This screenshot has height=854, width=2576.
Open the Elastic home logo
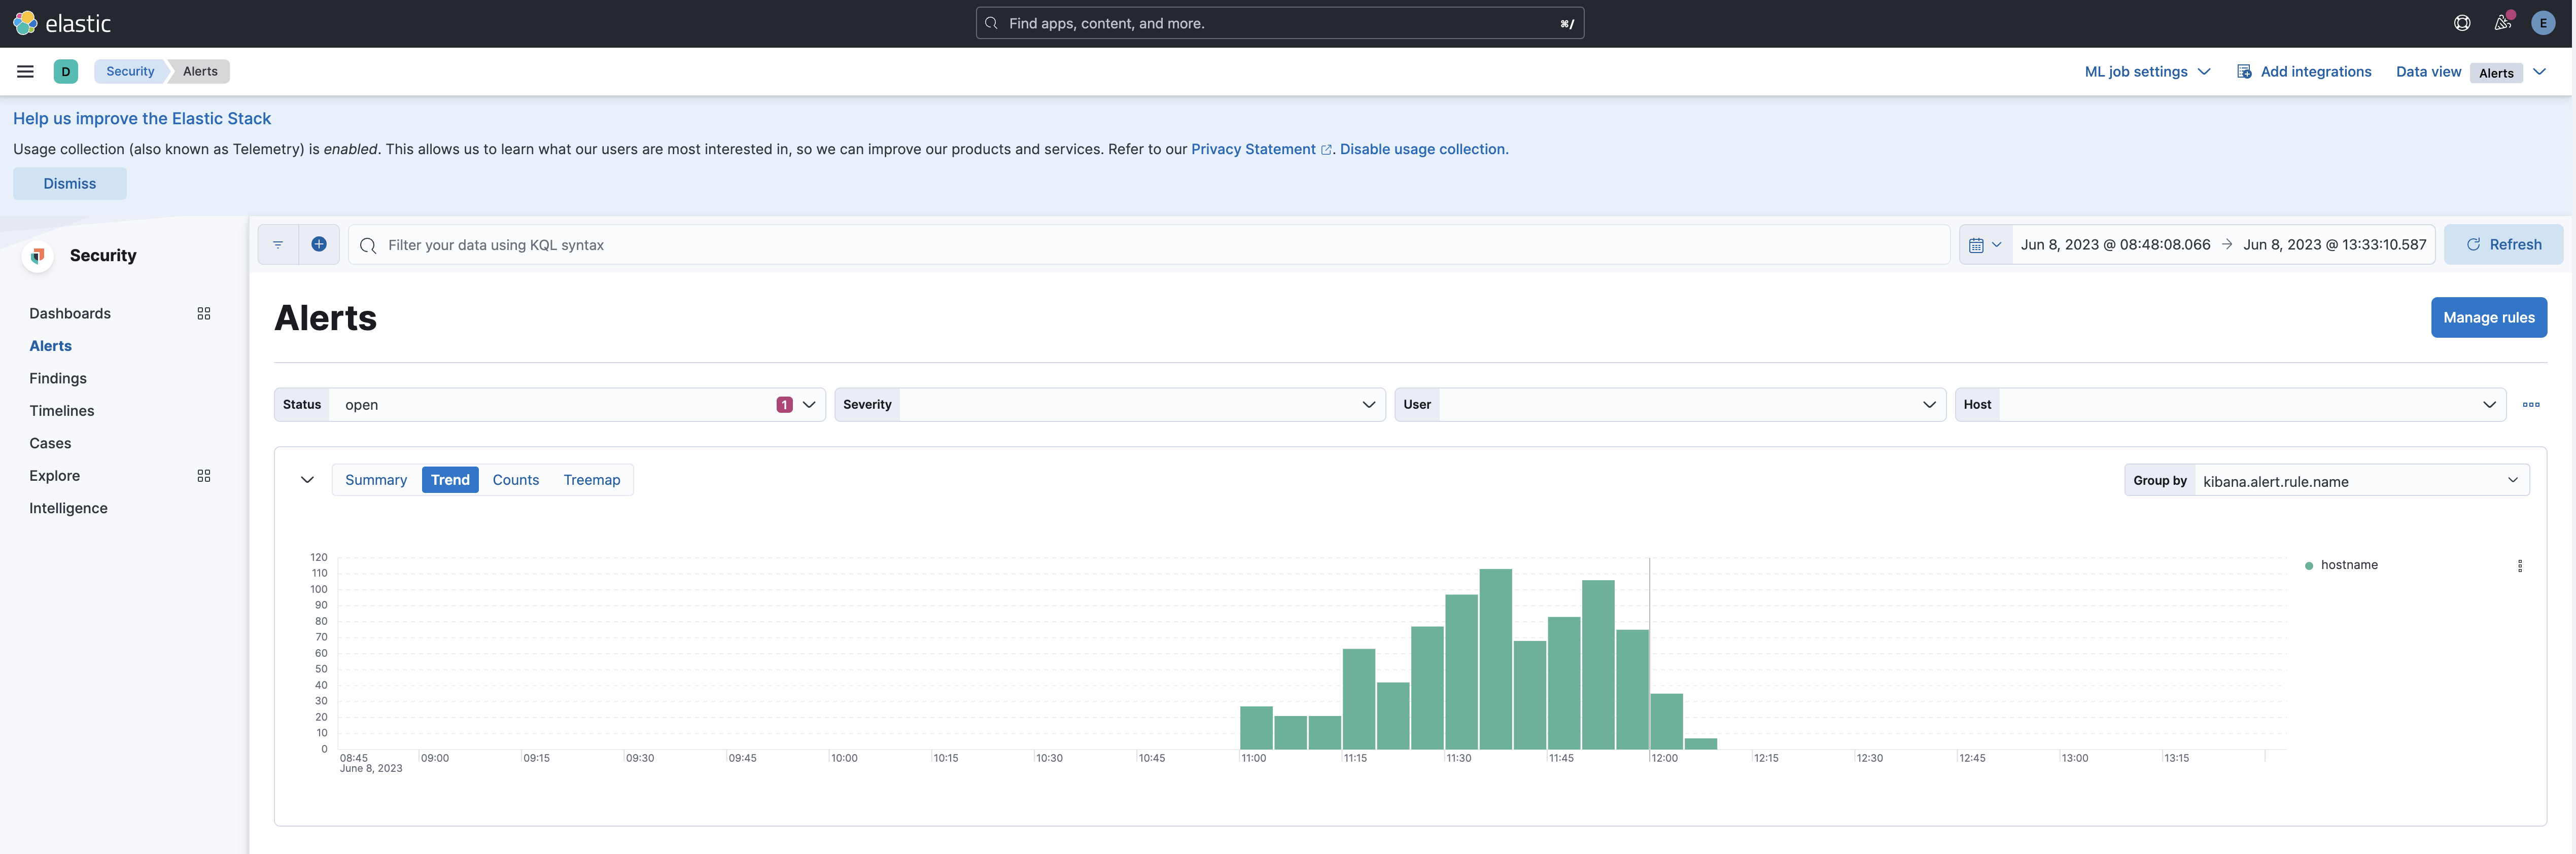tap(62, 23)
